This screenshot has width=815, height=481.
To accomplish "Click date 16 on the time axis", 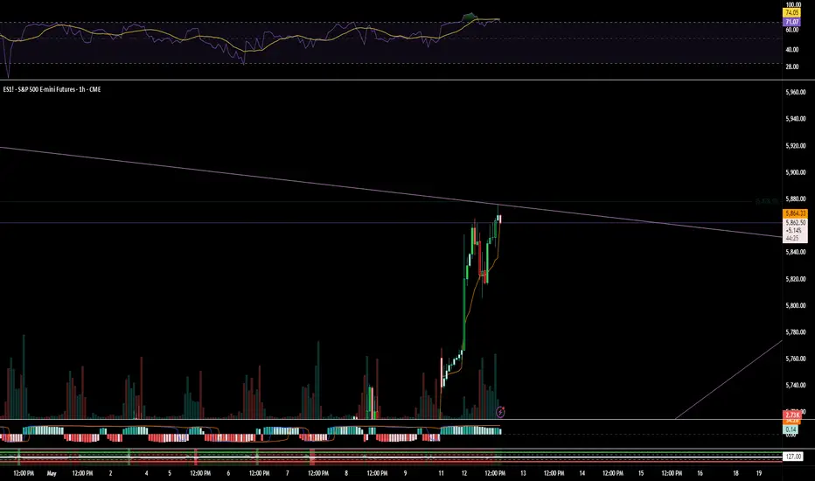I will [700, 473].
